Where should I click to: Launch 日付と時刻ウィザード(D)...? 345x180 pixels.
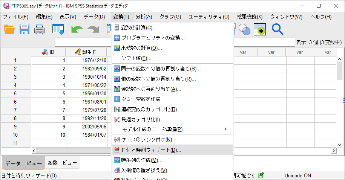click(172, 150)
